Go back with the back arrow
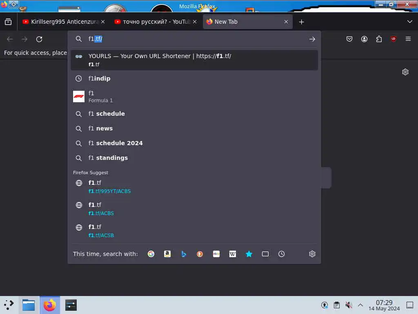 point(10,39)
